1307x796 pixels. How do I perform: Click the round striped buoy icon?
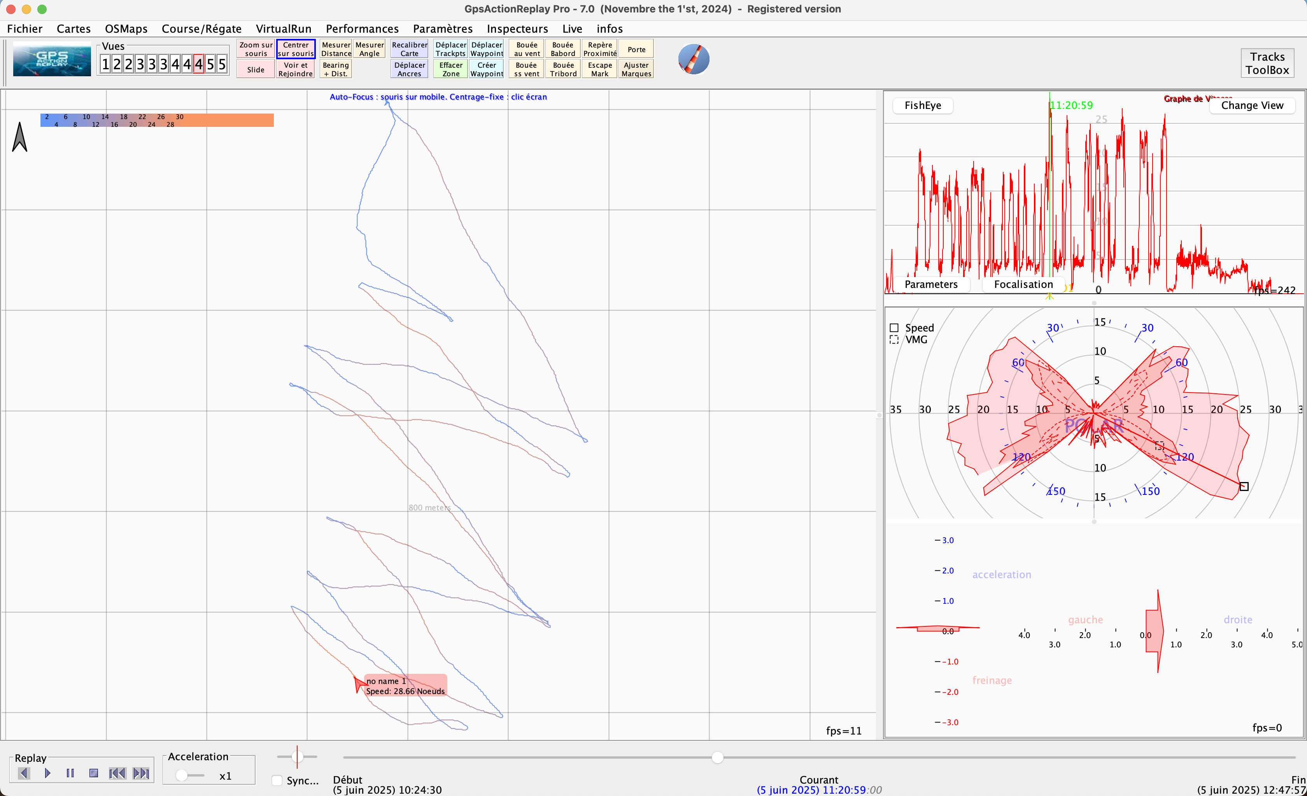[694, 59]
